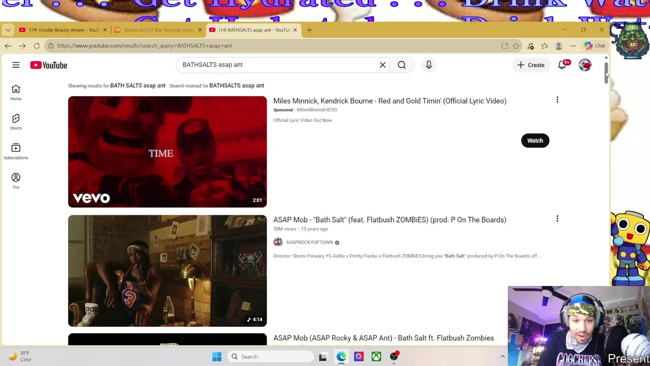Image resolution: width=650 pixels, height=366 pixels.
Task: Open ASAP Rocky & ASAP Ant Bath Salt title
Action: pyautogui.click(x=383, y=338)
